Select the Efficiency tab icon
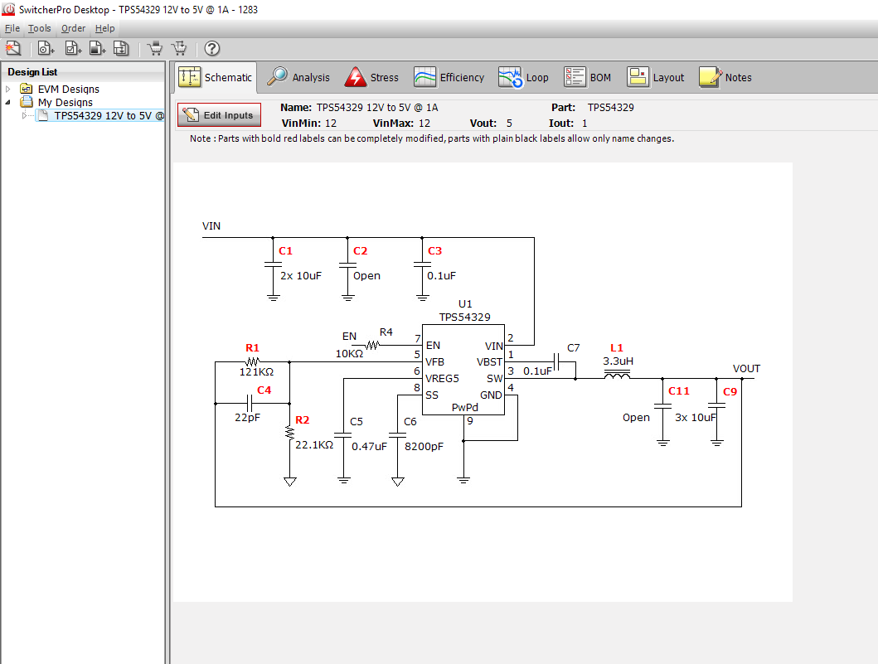This screenshot has width=878, height=664. tap(424, 76)
